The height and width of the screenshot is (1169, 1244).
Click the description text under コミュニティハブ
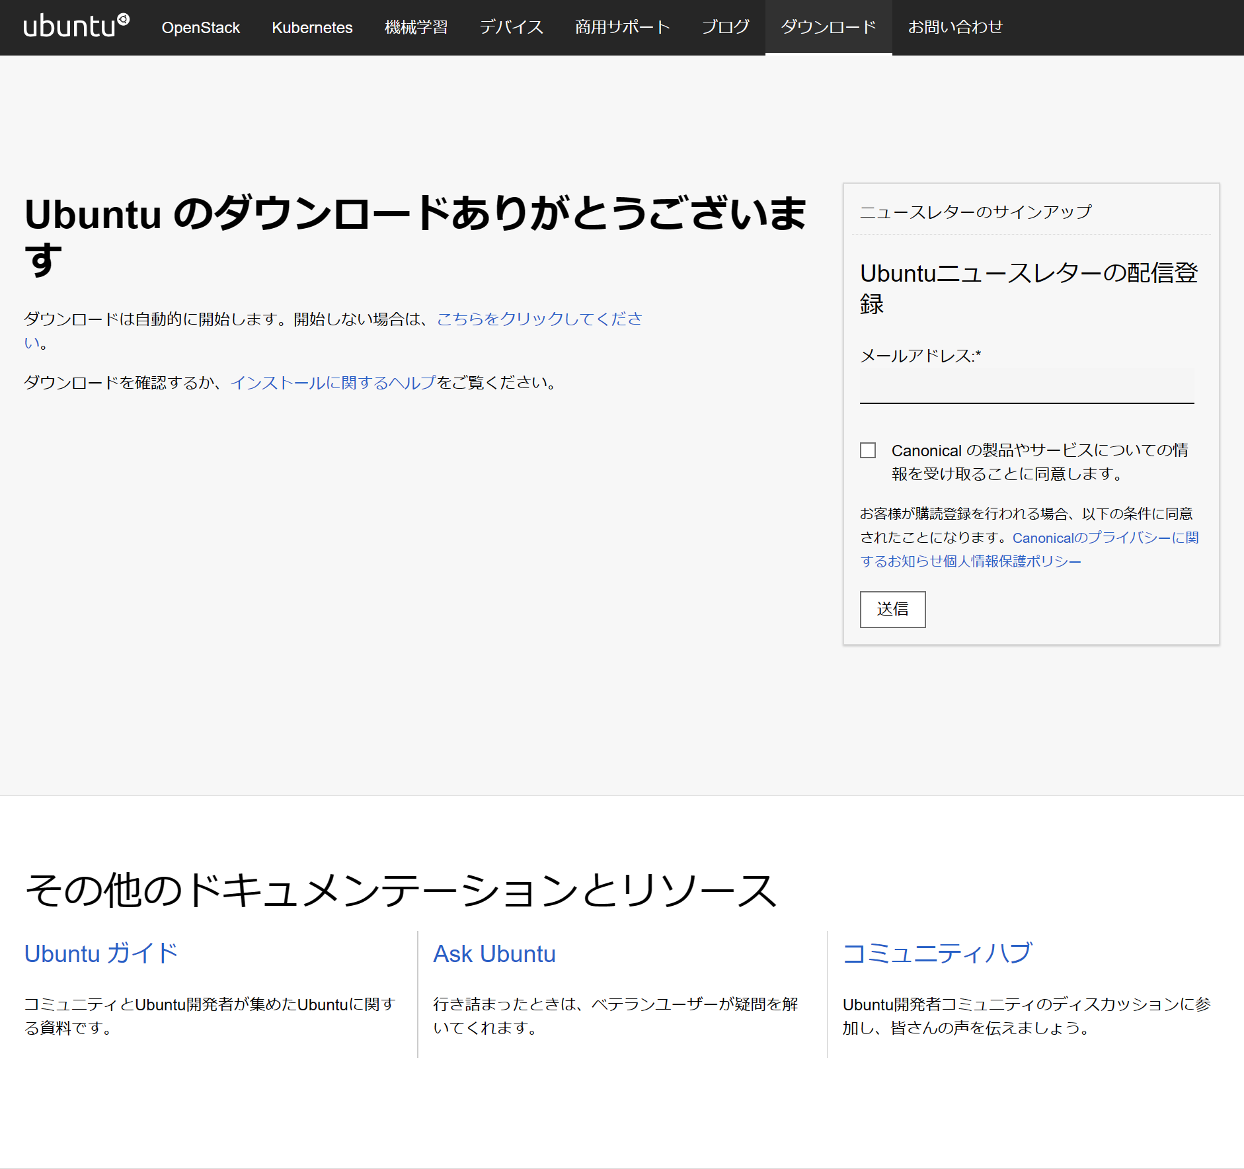coord(1026,1016)
